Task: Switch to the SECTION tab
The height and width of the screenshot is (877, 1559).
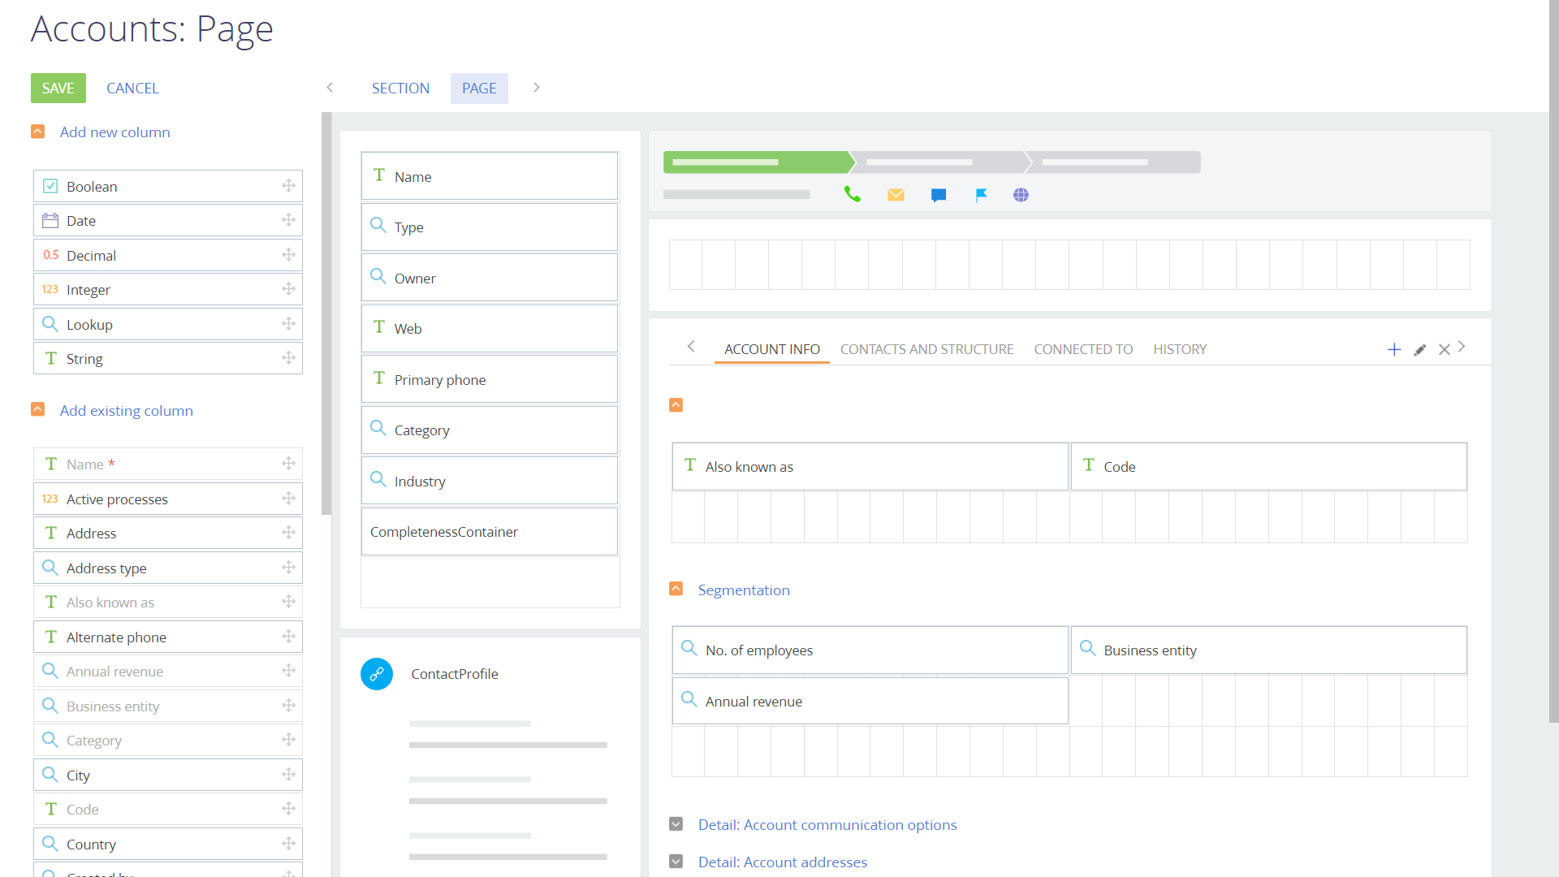Action: pos(400,88)
